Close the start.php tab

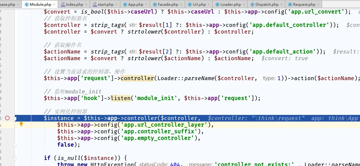click(x=117, y=5)
